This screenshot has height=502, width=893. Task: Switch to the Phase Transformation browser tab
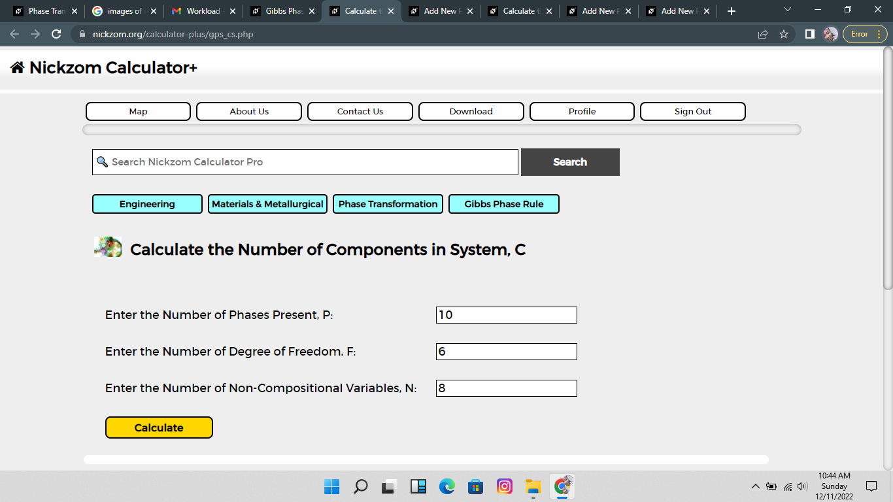click(x=46, y=11)
